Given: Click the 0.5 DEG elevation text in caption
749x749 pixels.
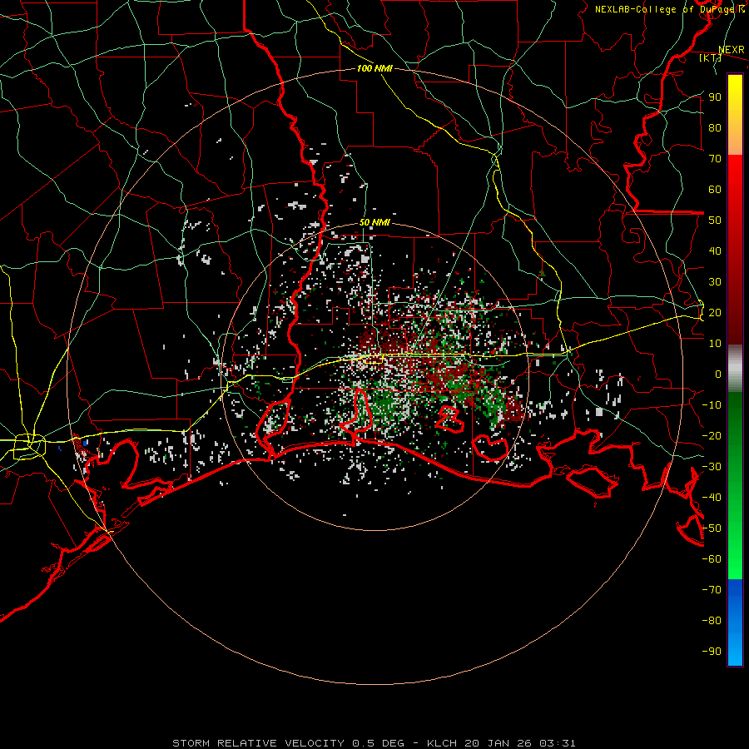Looking at the screenshot, I should pos(379,743).
